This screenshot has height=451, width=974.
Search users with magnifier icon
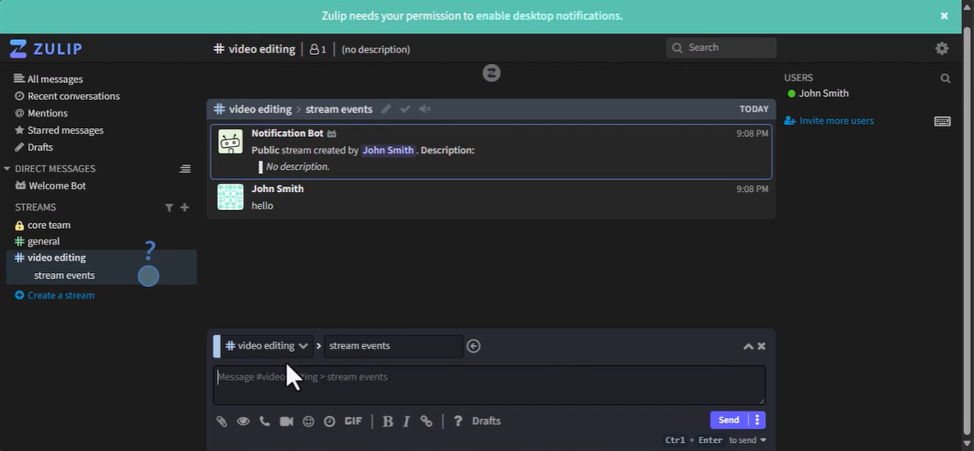click(x=945, y=78)
